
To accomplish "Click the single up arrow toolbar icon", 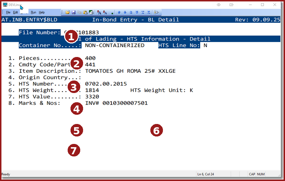I will (119, 12).
